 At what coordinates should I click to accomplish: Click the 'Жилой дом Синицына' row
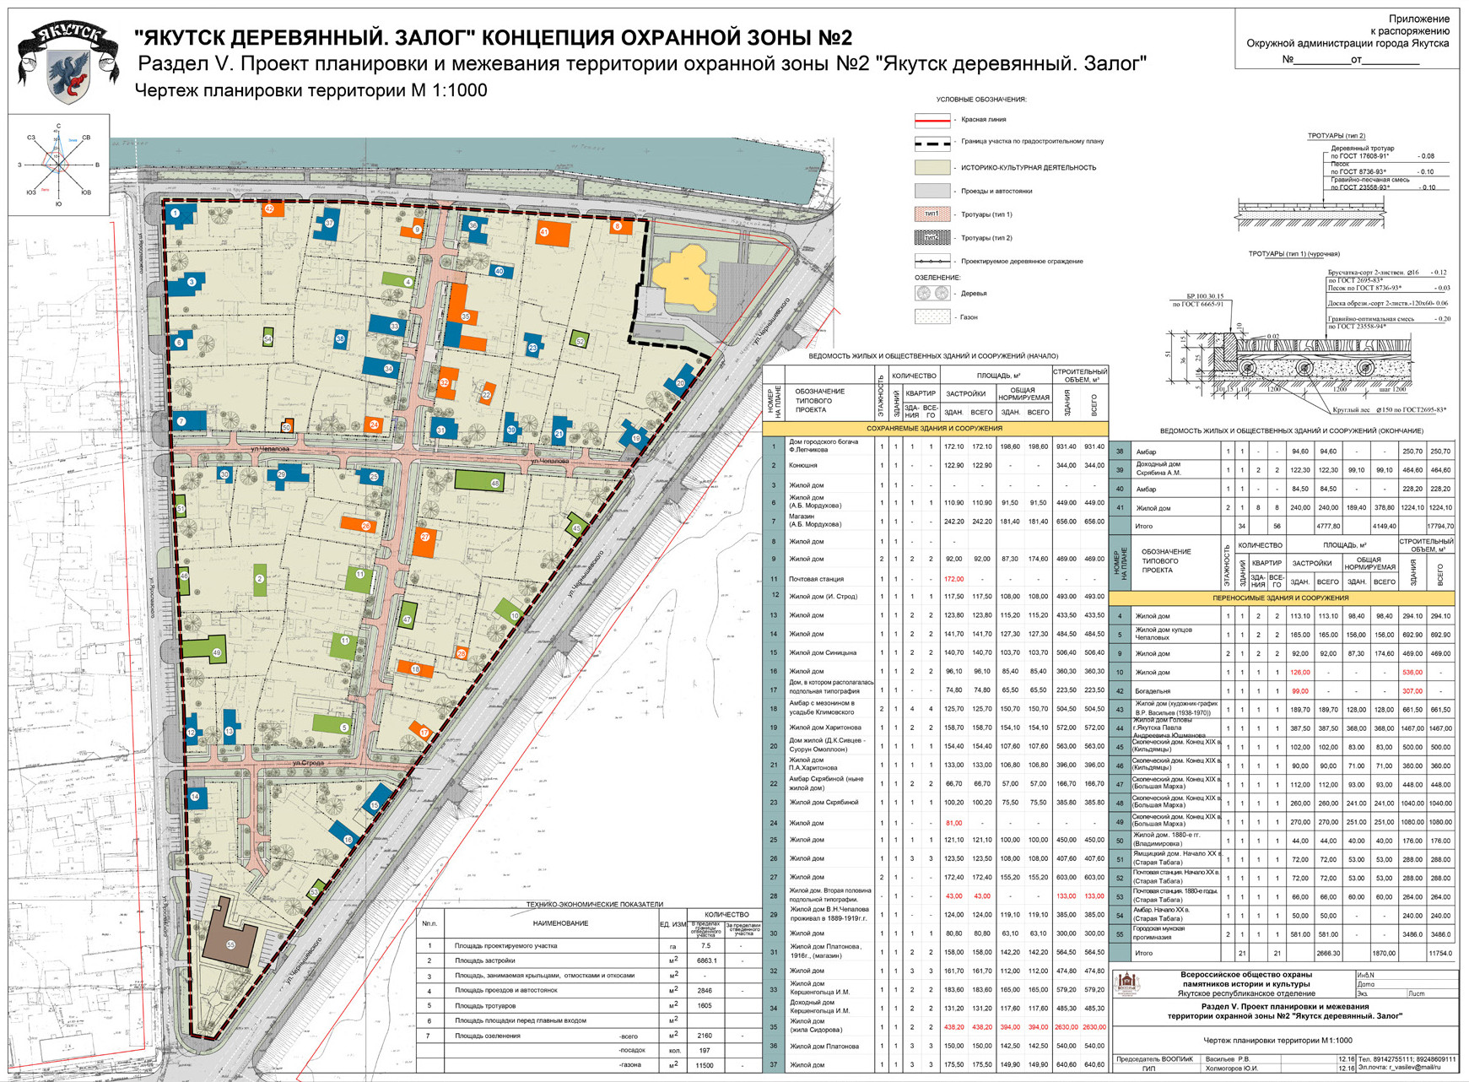click(935, 652)
